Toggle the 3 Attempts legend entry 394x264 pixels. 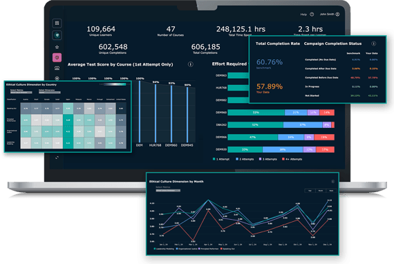coord(268,159)
